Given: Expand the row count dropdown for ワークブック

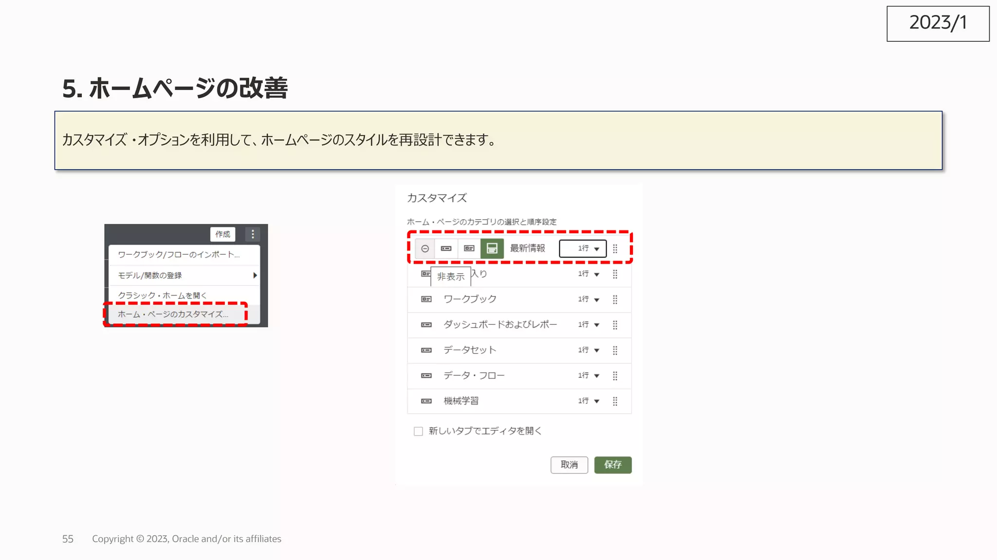Looking at the screenshot, I should 589,299.
